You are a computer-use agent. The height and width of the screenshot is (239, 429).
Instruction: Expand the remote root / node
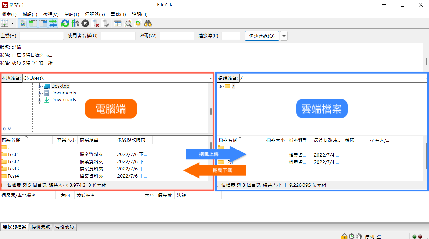(221, 86)
